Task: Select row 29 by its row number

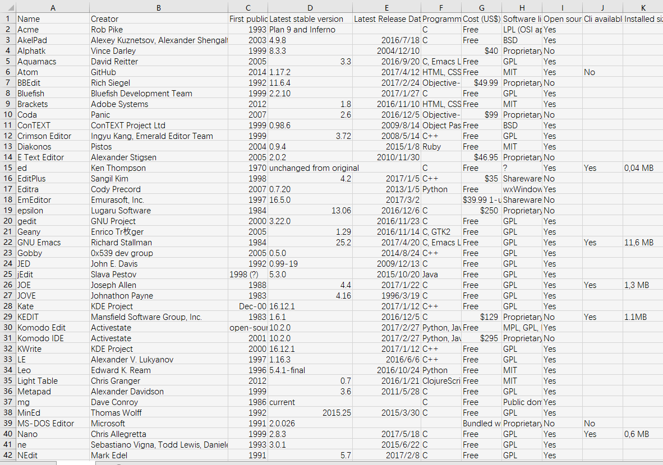Action: click(x=8, y=317)
